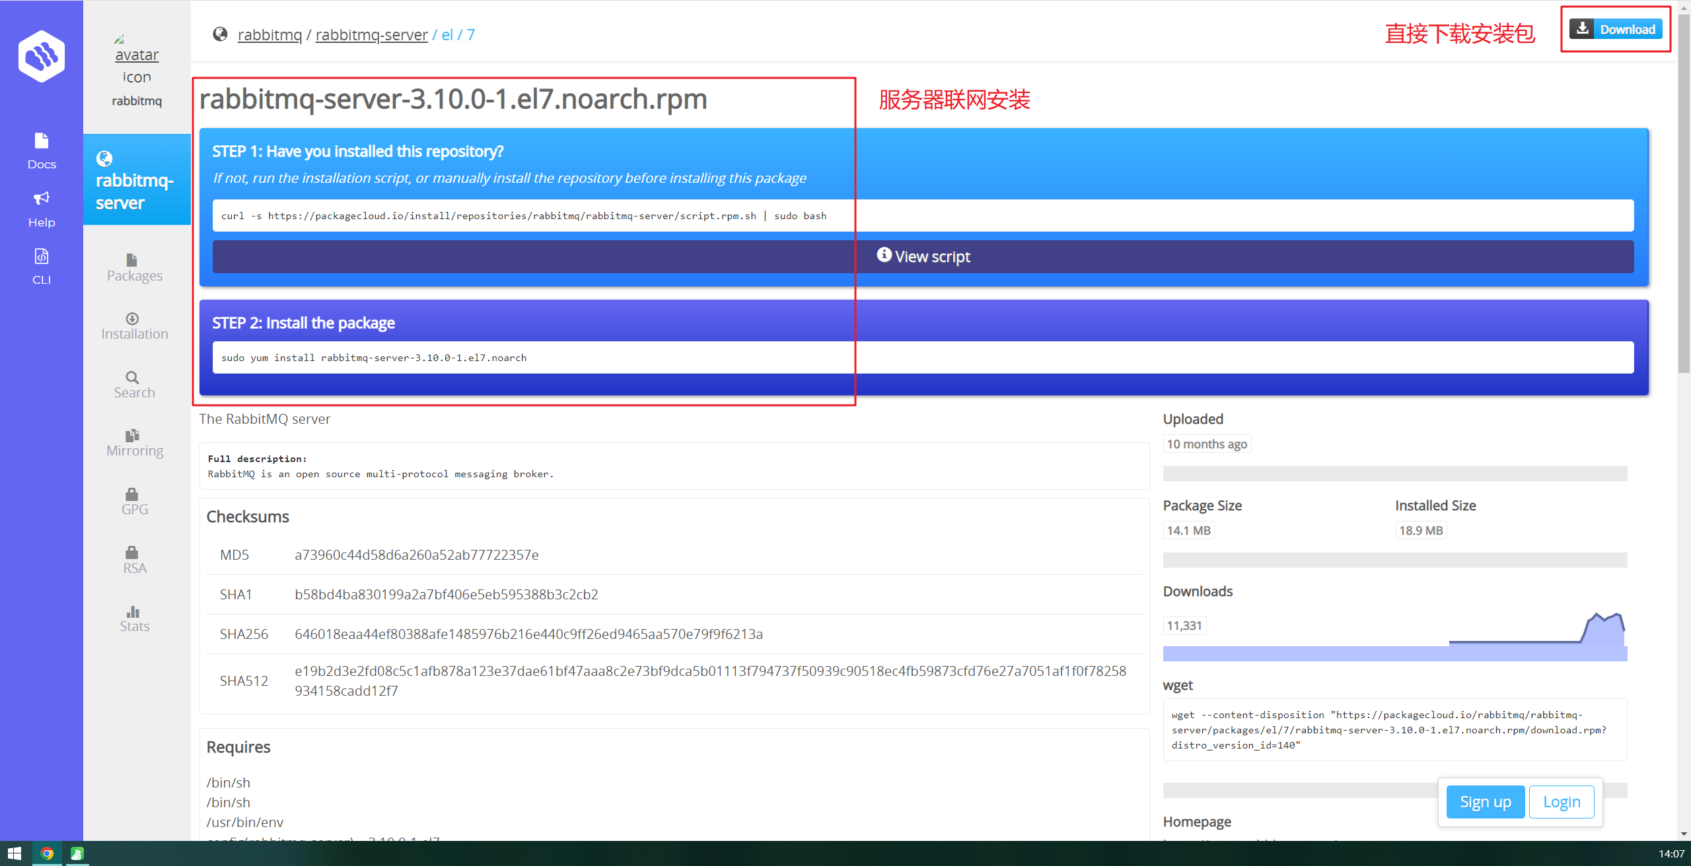Go to Packages section

[134, 268]
